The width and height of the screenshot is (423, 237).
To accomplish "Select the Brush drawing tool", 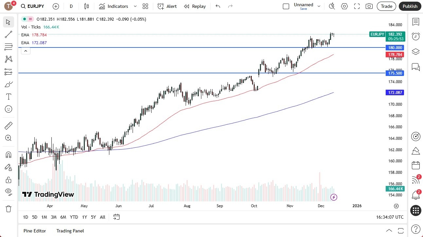I will pos(8,84).
